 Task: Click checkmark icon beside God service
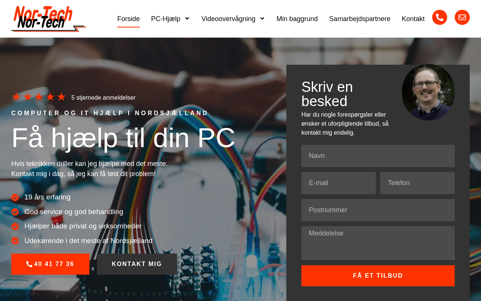pos(15,212)
